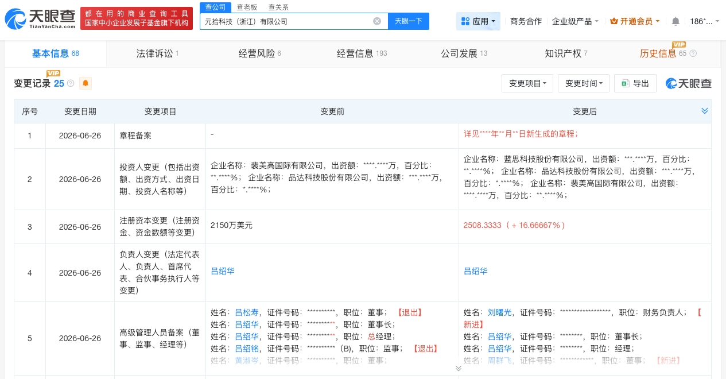Click the crown icon beside 开通会员
Screen dimensions: 726x379
click(614, 21)
